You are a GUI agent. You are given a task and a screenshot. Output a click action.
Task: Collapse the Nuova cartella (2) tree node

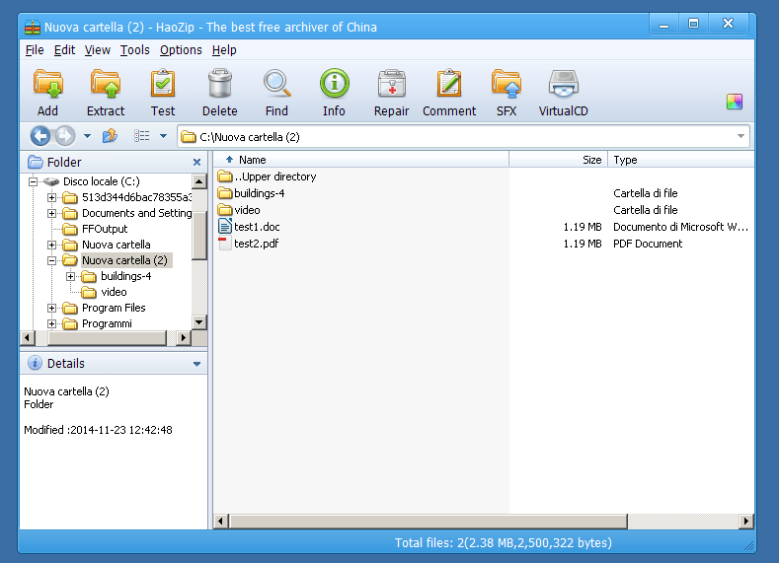[x=52, y=260]
